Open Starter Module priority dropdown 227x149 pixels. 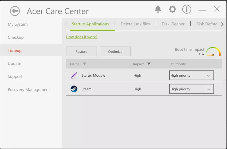(191, 76)
